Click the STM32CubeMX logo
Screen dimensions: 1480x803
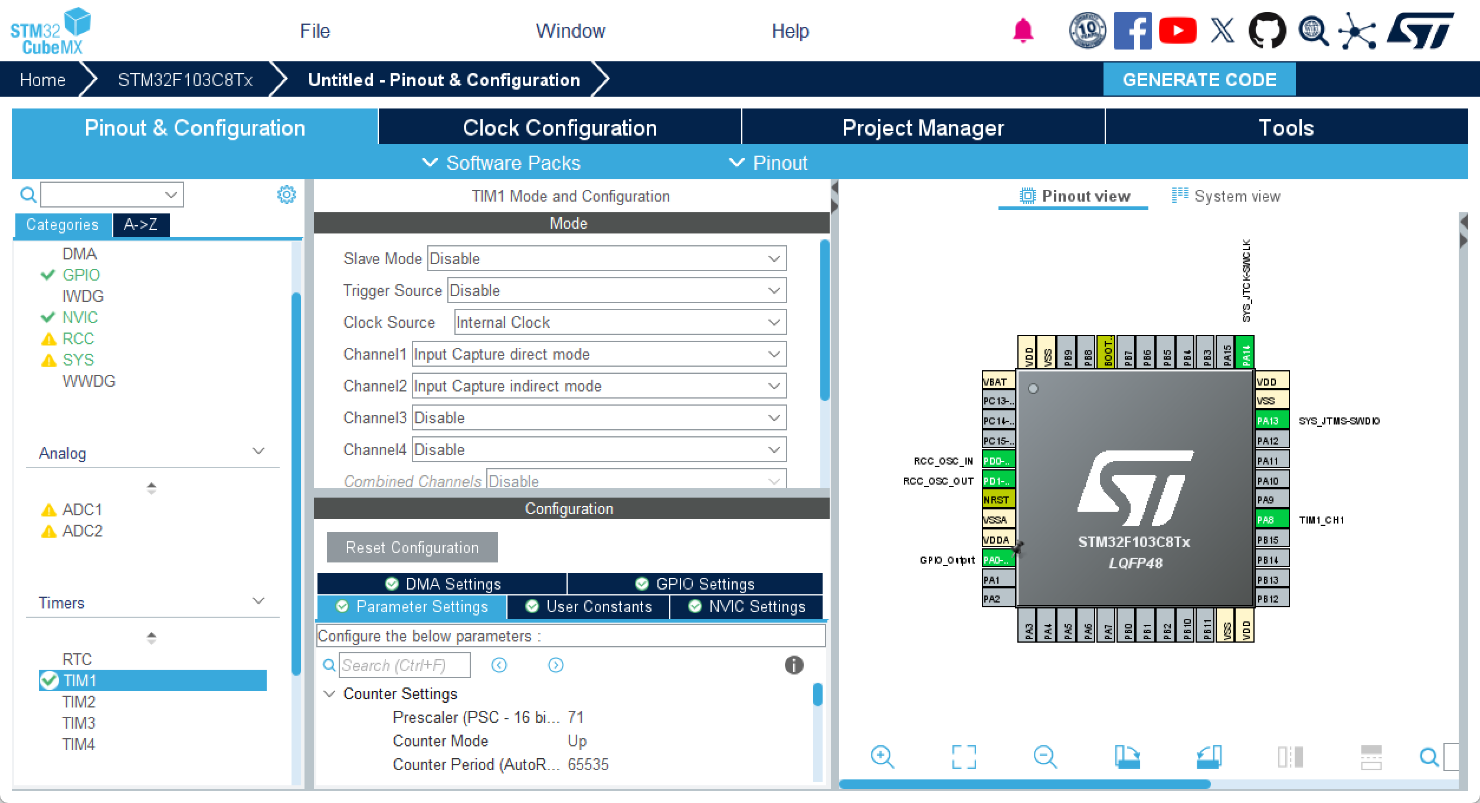click(x=50, y=31)
